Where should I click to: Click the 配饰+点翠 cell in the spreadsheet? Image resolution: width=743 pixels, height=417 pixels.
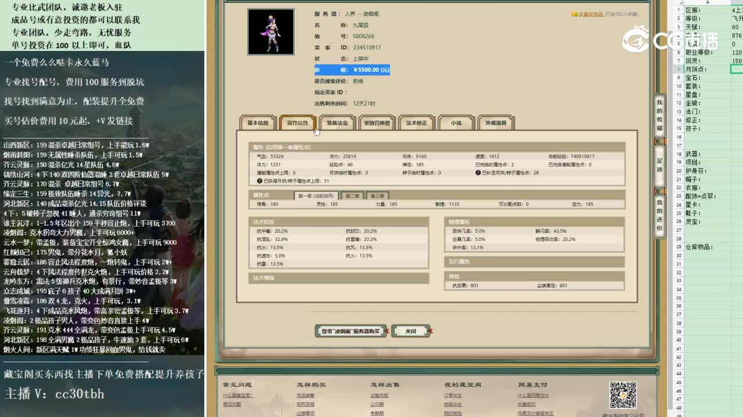click(x=706, y=196)
